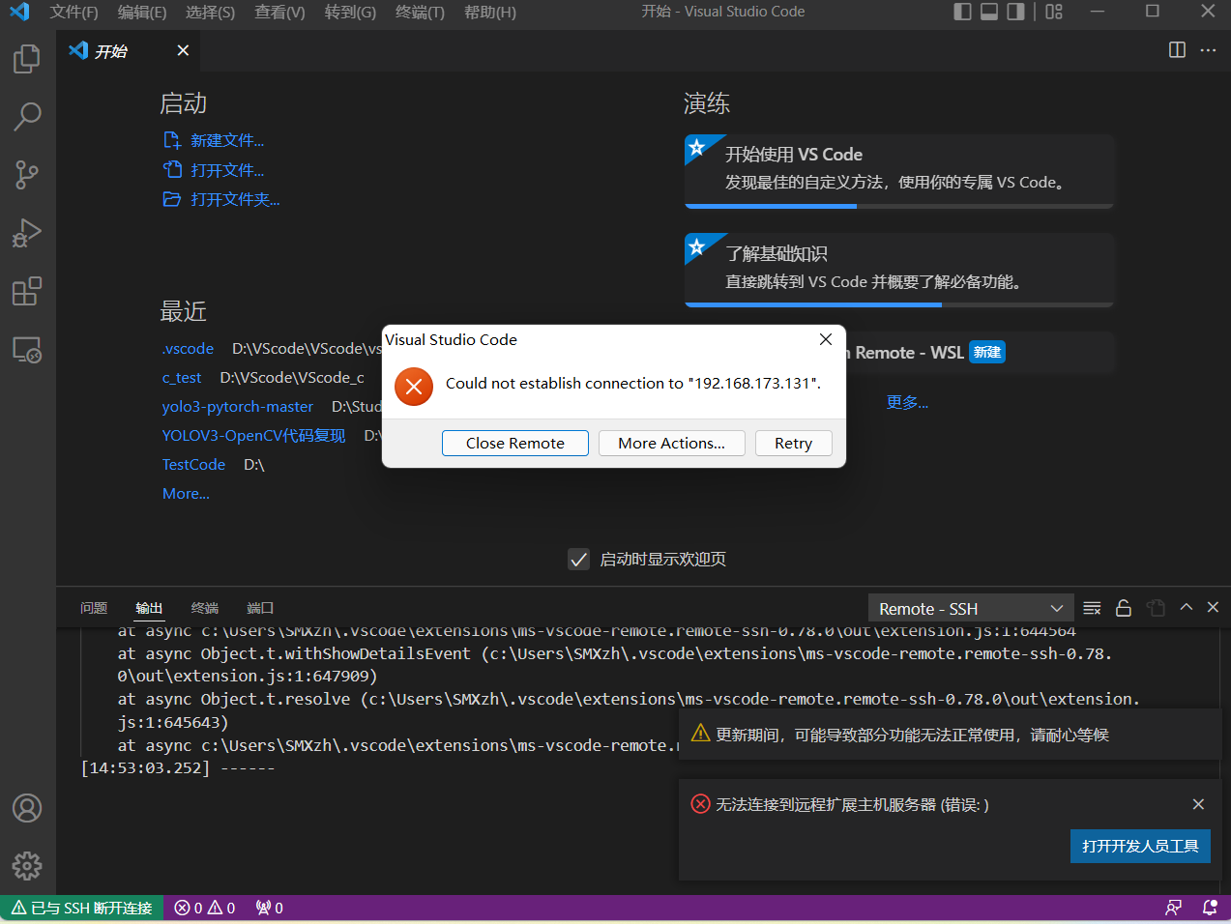Toggle the output auto-scroll lock
This screenshot has height=924, width=1231.
click(x=1123, y=607)
